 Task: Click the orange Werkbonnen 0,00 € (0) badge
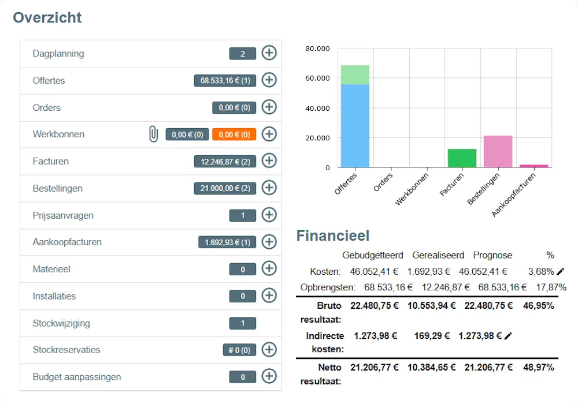[234, 134]
